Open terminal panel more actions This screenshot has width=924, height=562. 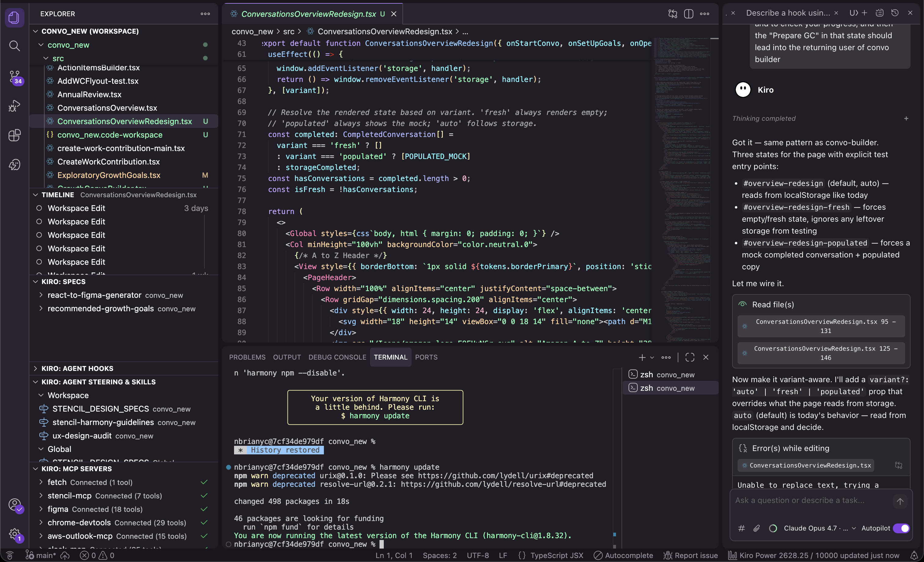point(666,357)
